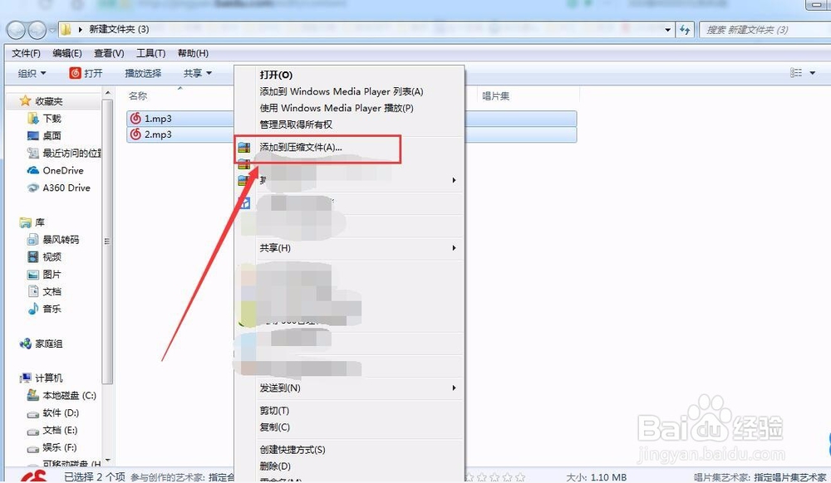Choose 剪切(T) in context menu
Screen dimensions: 831x483
350,411
